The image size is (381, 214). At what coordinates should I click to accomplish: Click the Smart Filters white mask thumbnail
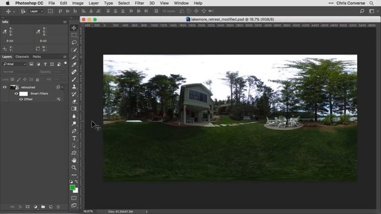24,94
